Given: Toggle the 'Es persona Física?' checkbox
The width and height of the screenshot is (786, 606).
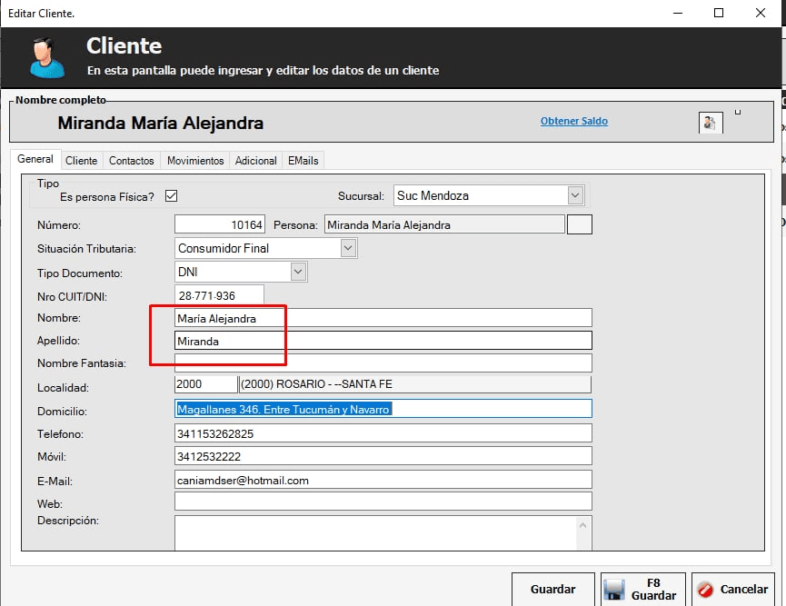Looking at the screenshot, I should (171, 196).
